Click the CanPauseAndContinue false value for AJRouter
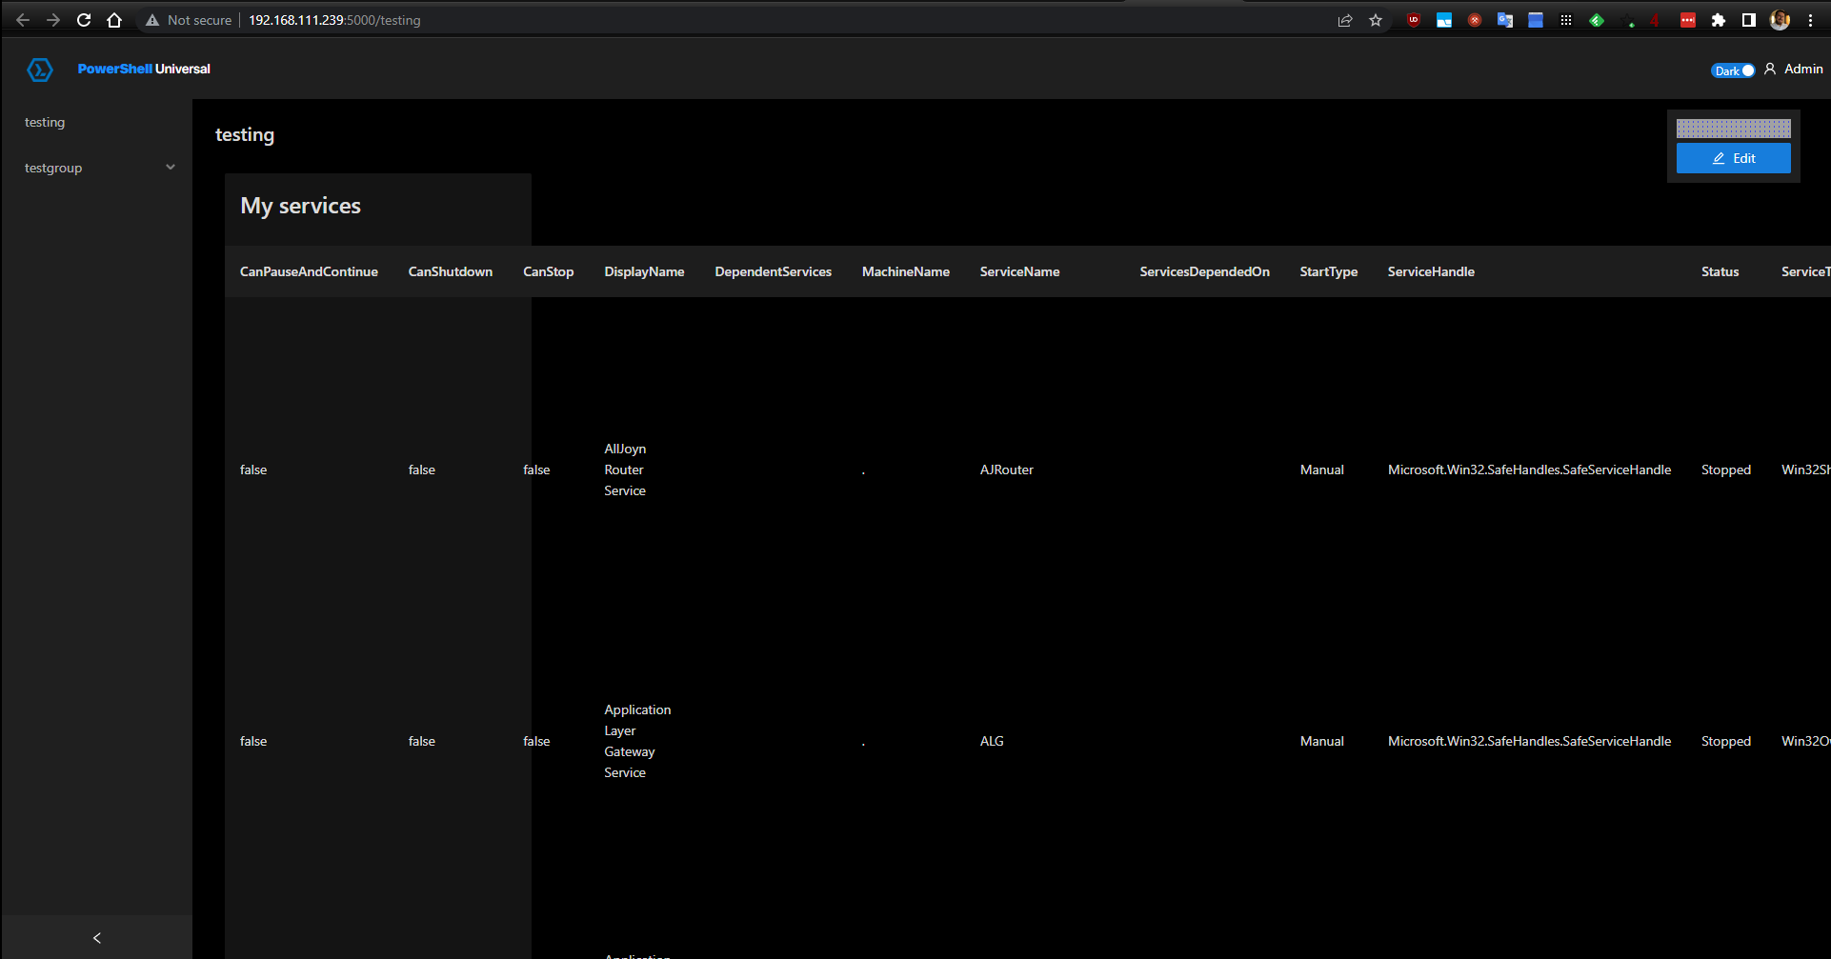Image resolution: width=1831 pixels, height=959 pixels. (x=253, y=470)
